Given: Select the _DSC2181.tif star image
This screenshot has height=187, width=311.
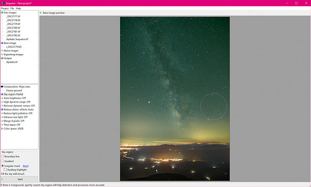Looking at the screenshot, I should [13, 31].
